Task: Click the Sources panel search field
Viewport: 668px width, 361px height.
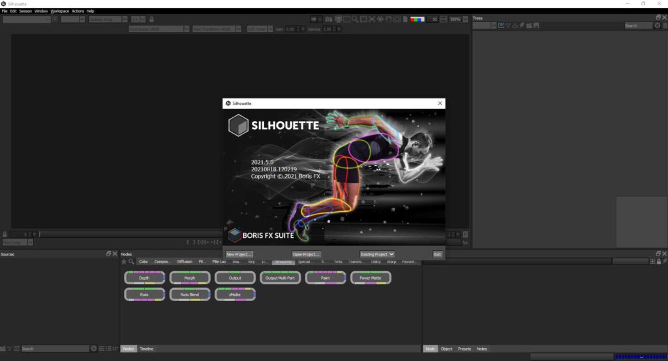Action: (x=55, y=349)
